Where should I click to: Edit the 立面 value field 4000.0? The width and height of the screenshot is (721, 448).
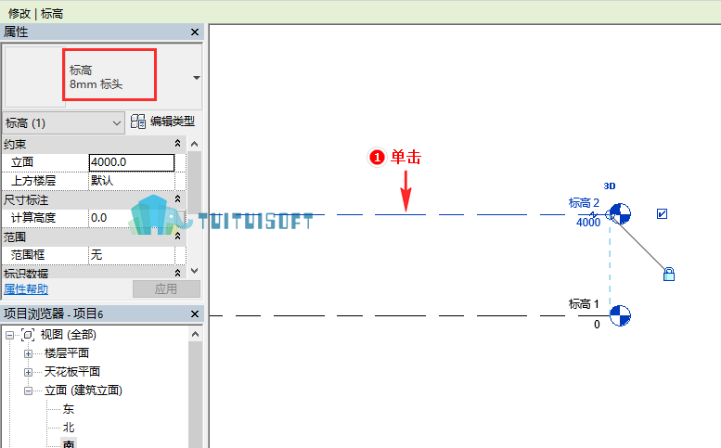[x=132, y=162]
